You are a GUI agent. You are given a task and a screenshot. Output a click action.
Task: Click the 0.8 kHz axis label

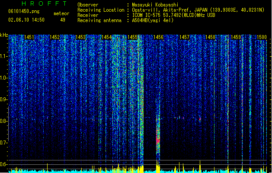[4, 121]
